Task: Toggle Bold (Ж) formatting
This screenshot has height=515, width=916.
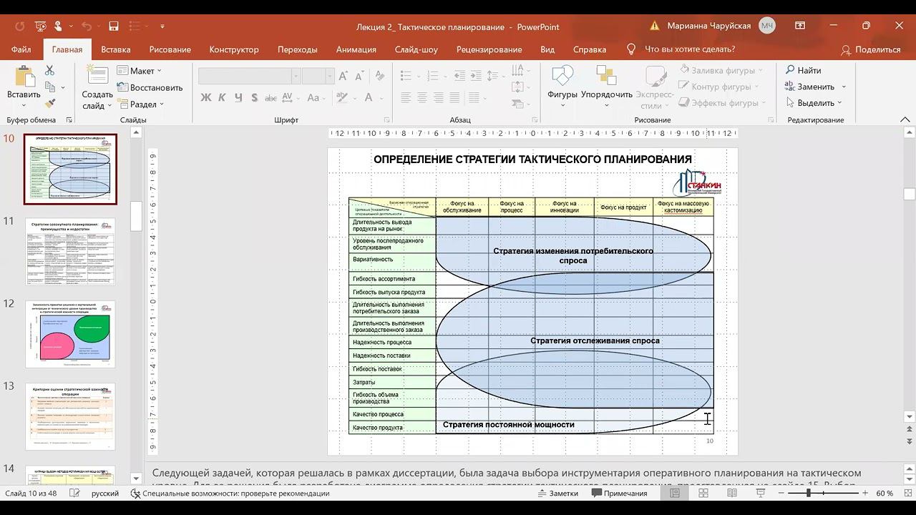Action: [206, 97]
